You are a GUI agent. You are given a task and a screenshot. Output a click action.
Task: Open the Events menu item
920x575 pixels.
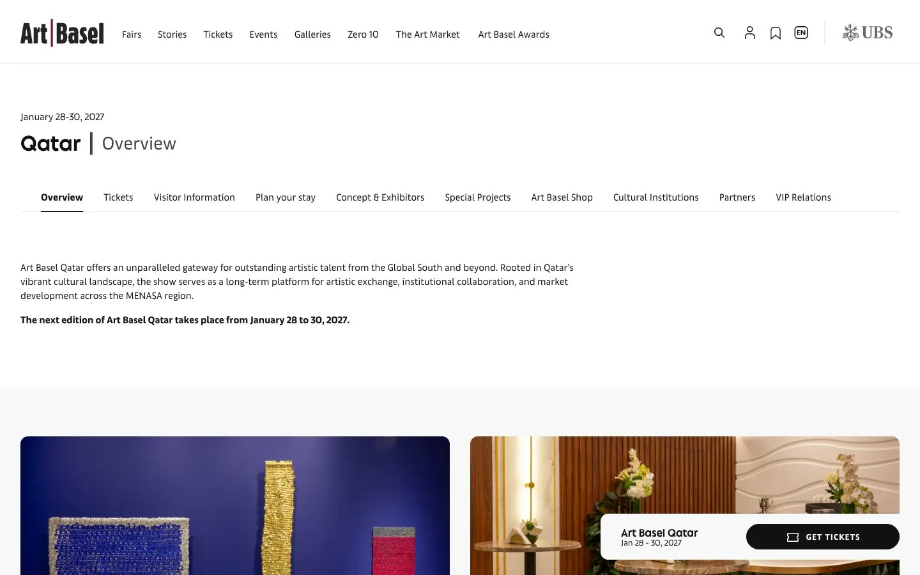(x=263, y=34)
